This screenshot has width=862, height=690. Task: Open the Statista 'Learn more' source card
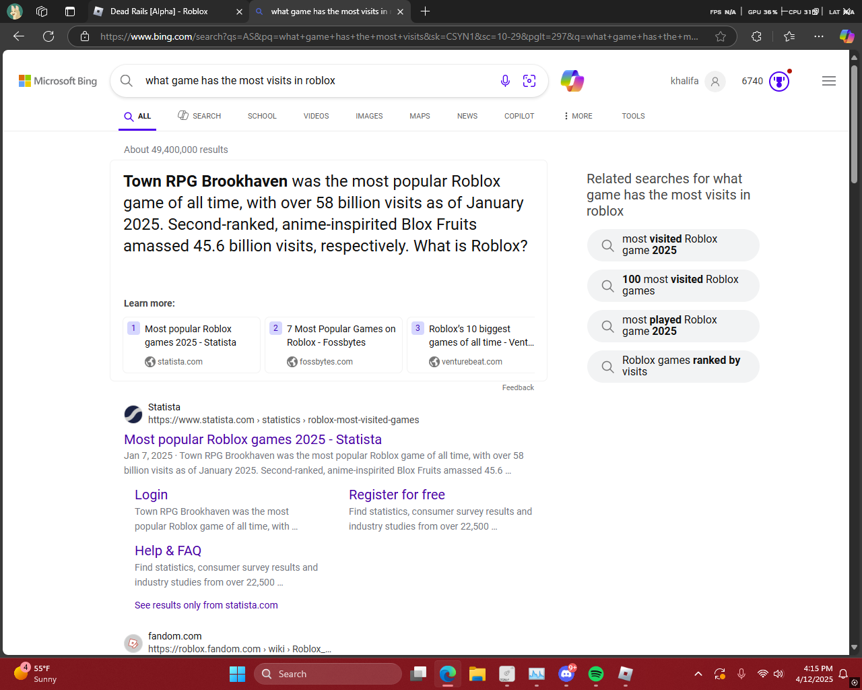191,345
